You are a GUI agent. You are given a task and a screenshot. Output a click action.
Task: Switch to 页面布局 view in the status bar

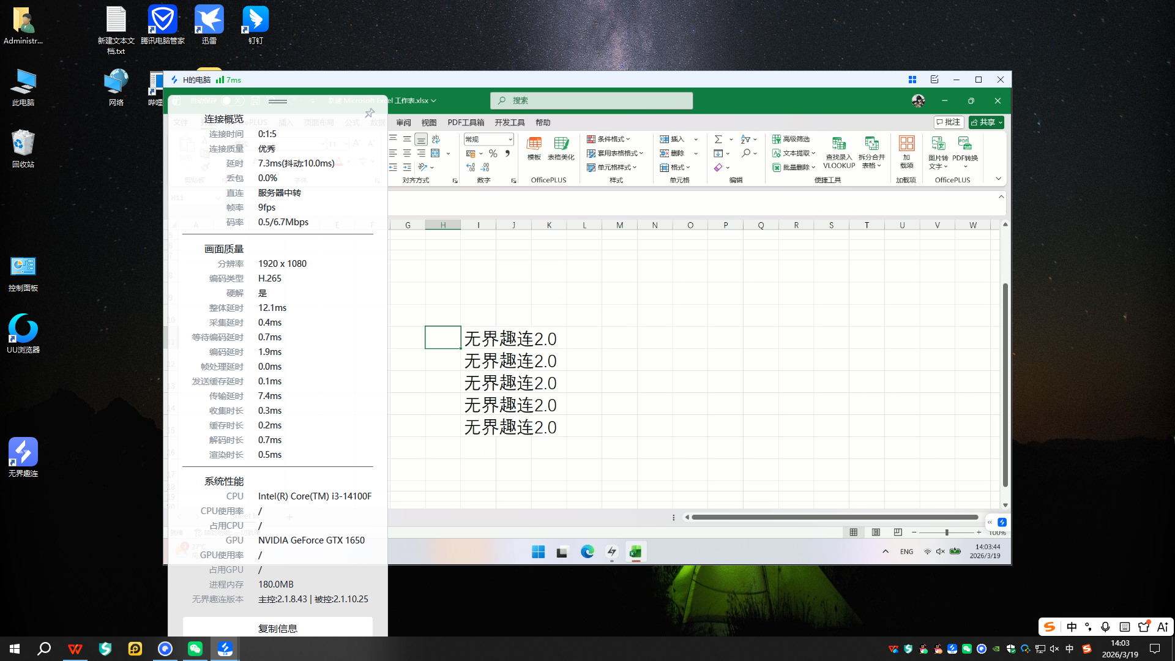(x=876, y=532)
